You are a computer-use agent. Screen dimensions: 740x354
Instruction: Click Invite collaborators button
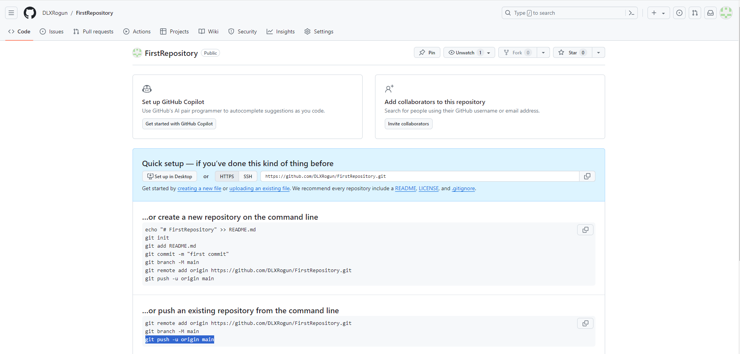[408, 124]
